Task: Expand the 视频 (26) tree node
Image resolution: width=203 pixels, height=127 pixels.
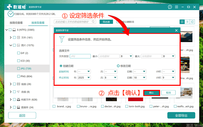Action: point(11,84)
